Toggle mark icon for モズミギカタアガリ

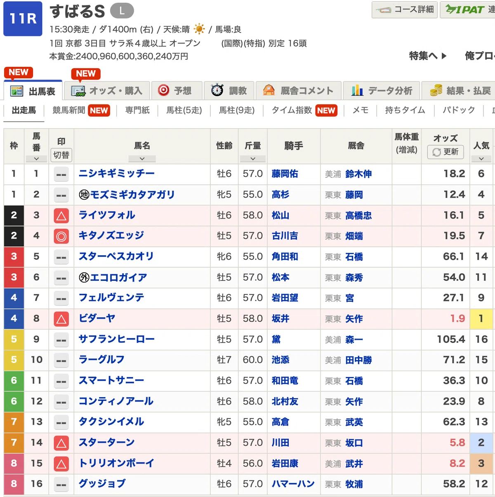click(61, 195)
